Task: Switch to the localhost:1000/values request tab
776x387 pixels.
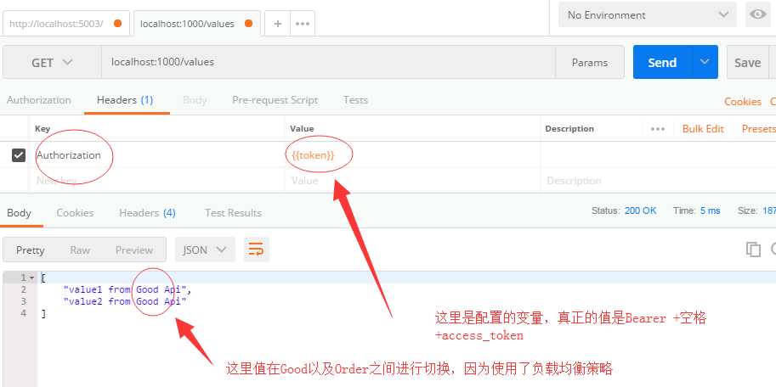Action: [x=197, y=23]
